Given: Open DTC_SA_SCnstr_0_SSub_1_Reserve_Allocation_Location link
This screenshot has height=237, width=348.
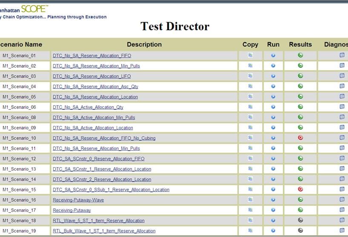Looking at the screenshot, I should point(111,190).
